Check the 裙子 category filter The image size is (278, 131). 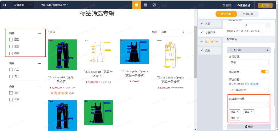[x=11, y=93]
